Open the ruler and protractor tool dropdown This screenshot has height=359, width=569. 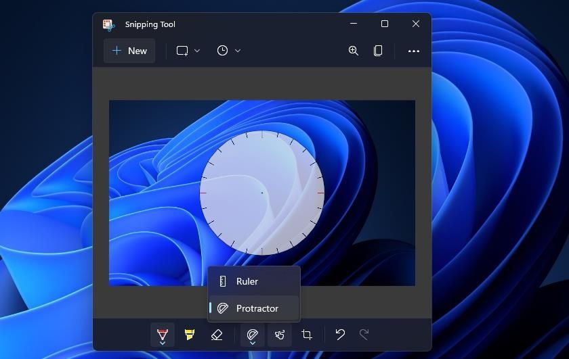252,335
